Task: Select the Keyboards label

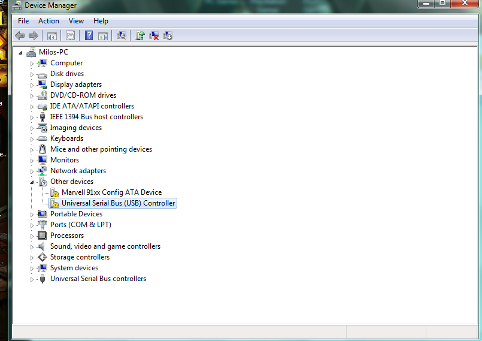Action: [x=66, y=138]
